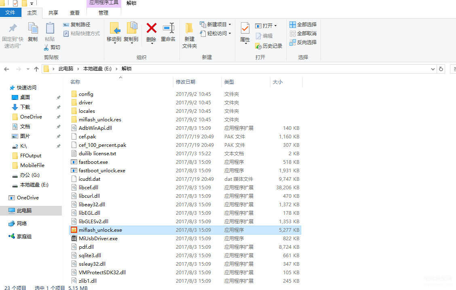Click the red Delete (删除) icon
Image resolution: width=456 pixels, height=290 pixels.
click(151, 28)
